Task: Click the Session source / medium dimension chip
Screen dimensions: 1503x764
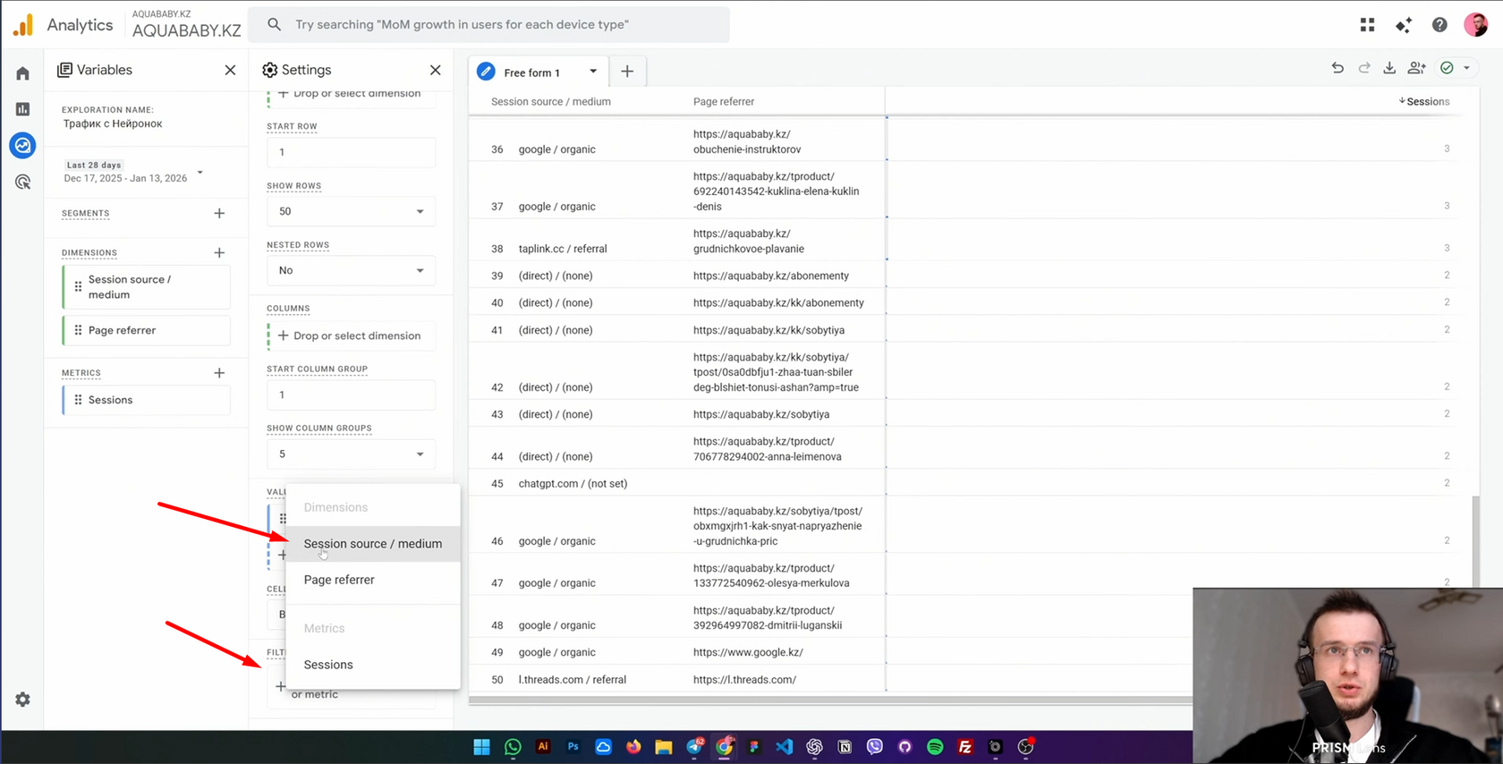Action: point(147,287)
